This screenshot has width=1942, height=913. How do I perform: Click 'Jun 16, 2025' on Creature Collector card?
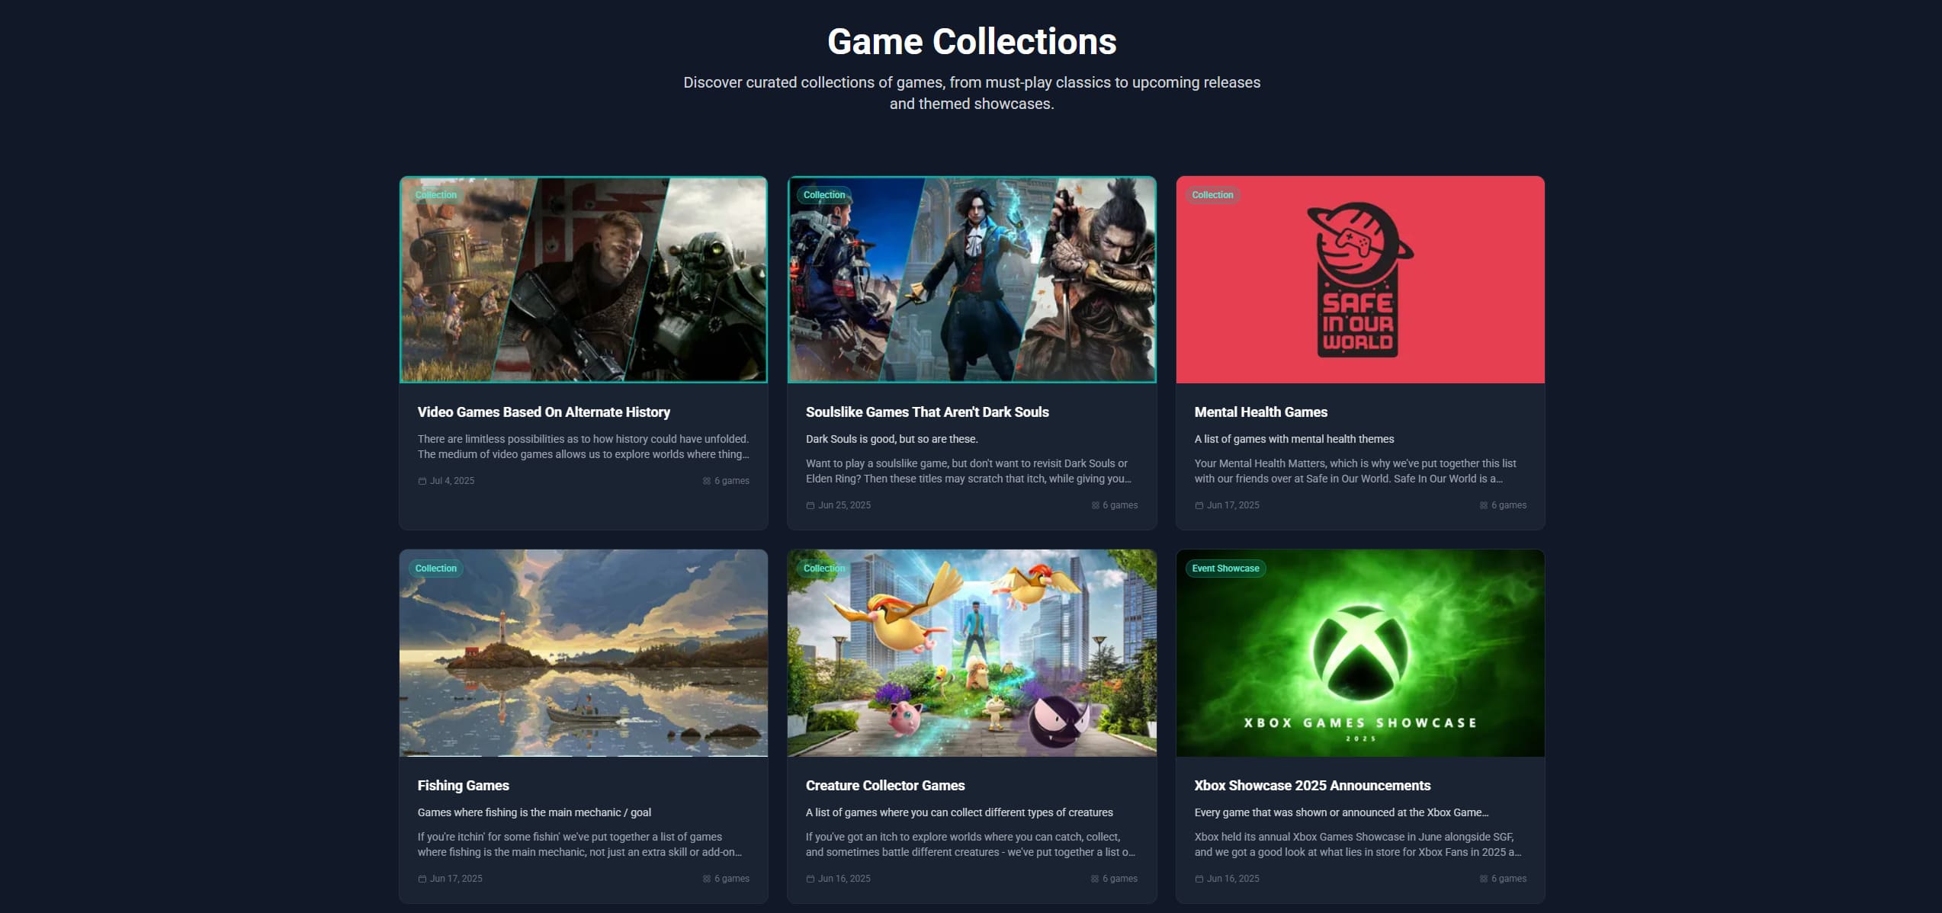coord(844,879)
